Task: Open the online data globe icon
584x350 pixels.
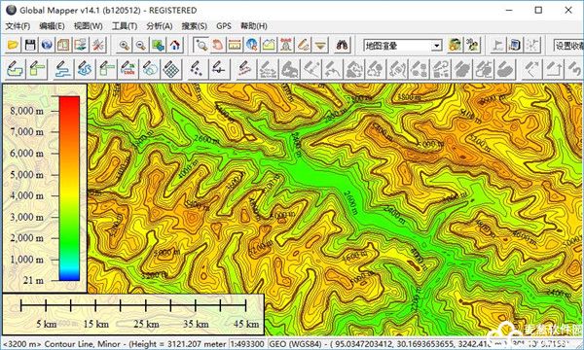Action: [47, 46]
